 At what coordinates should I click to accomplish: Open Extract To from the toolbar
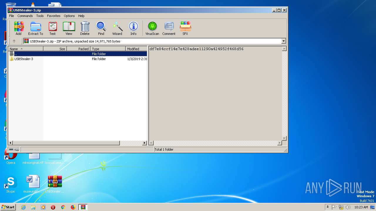click(36, 28)
